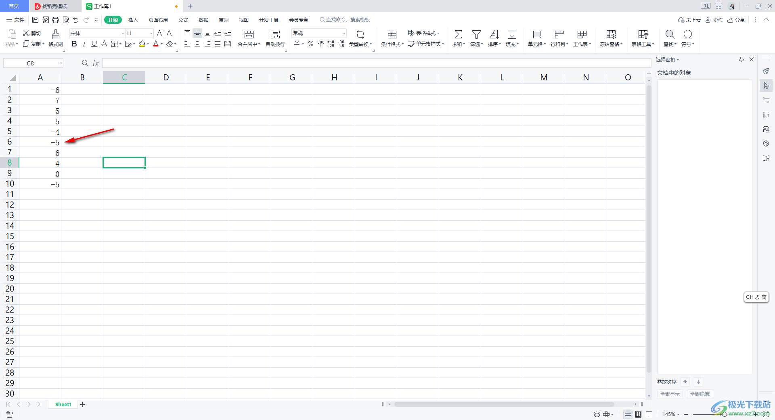
Task: Move object down in stacking order arrow
Action: pyautogui.click(x=698, y=382)
